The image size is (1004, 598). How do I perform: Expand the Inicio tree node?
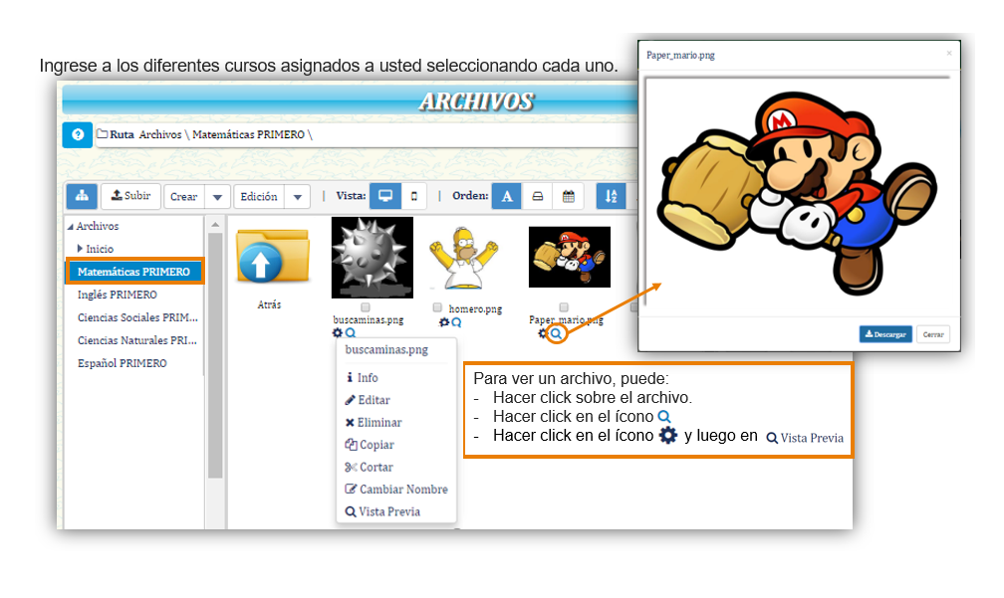(80, 248)
